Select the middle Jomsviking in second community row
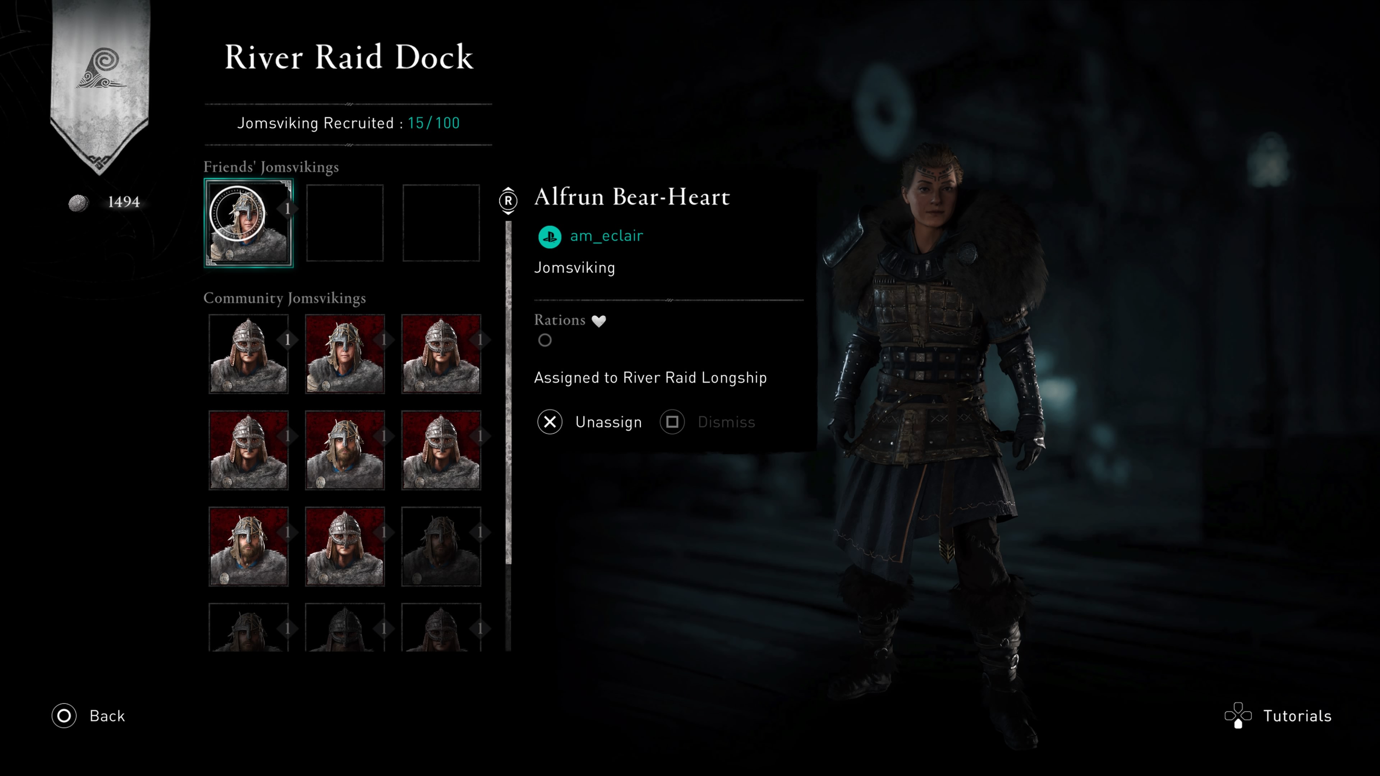Viewport: 1380px width, 776px height. 345,451
